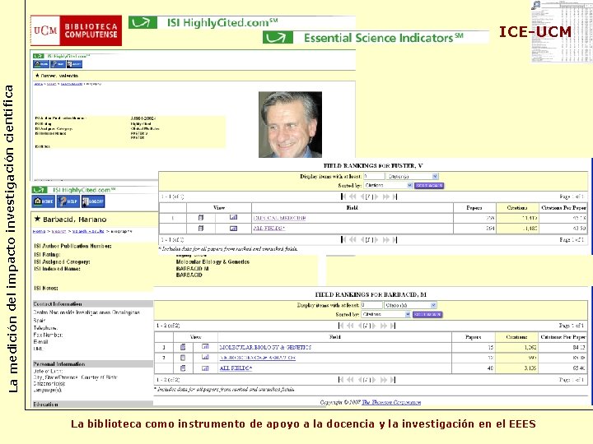The width and height of the screenshot is (593, 444).
Task: Focus Display items field in Barbacid rankings
Action: pyautogui.click(x=371, y=305)
